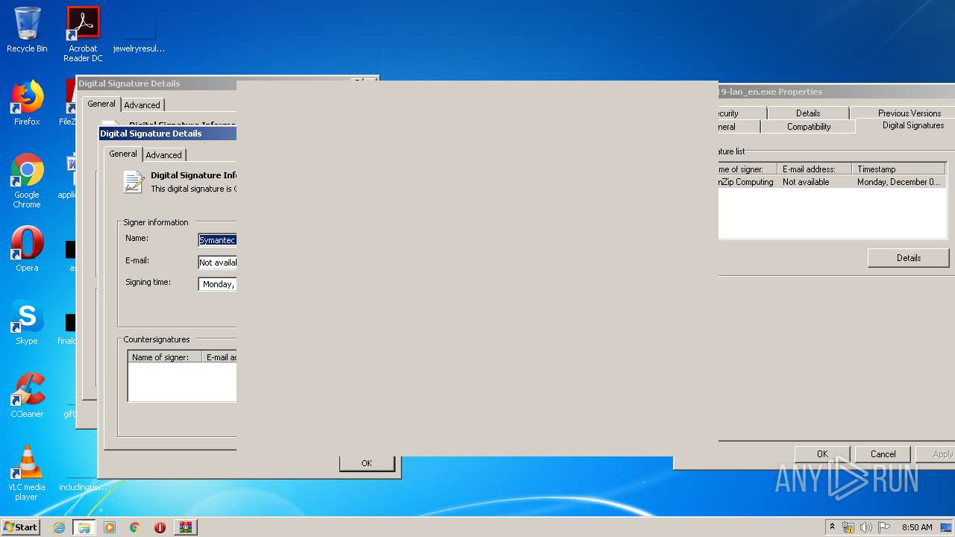Open the volume tray icon

(866, 527)
